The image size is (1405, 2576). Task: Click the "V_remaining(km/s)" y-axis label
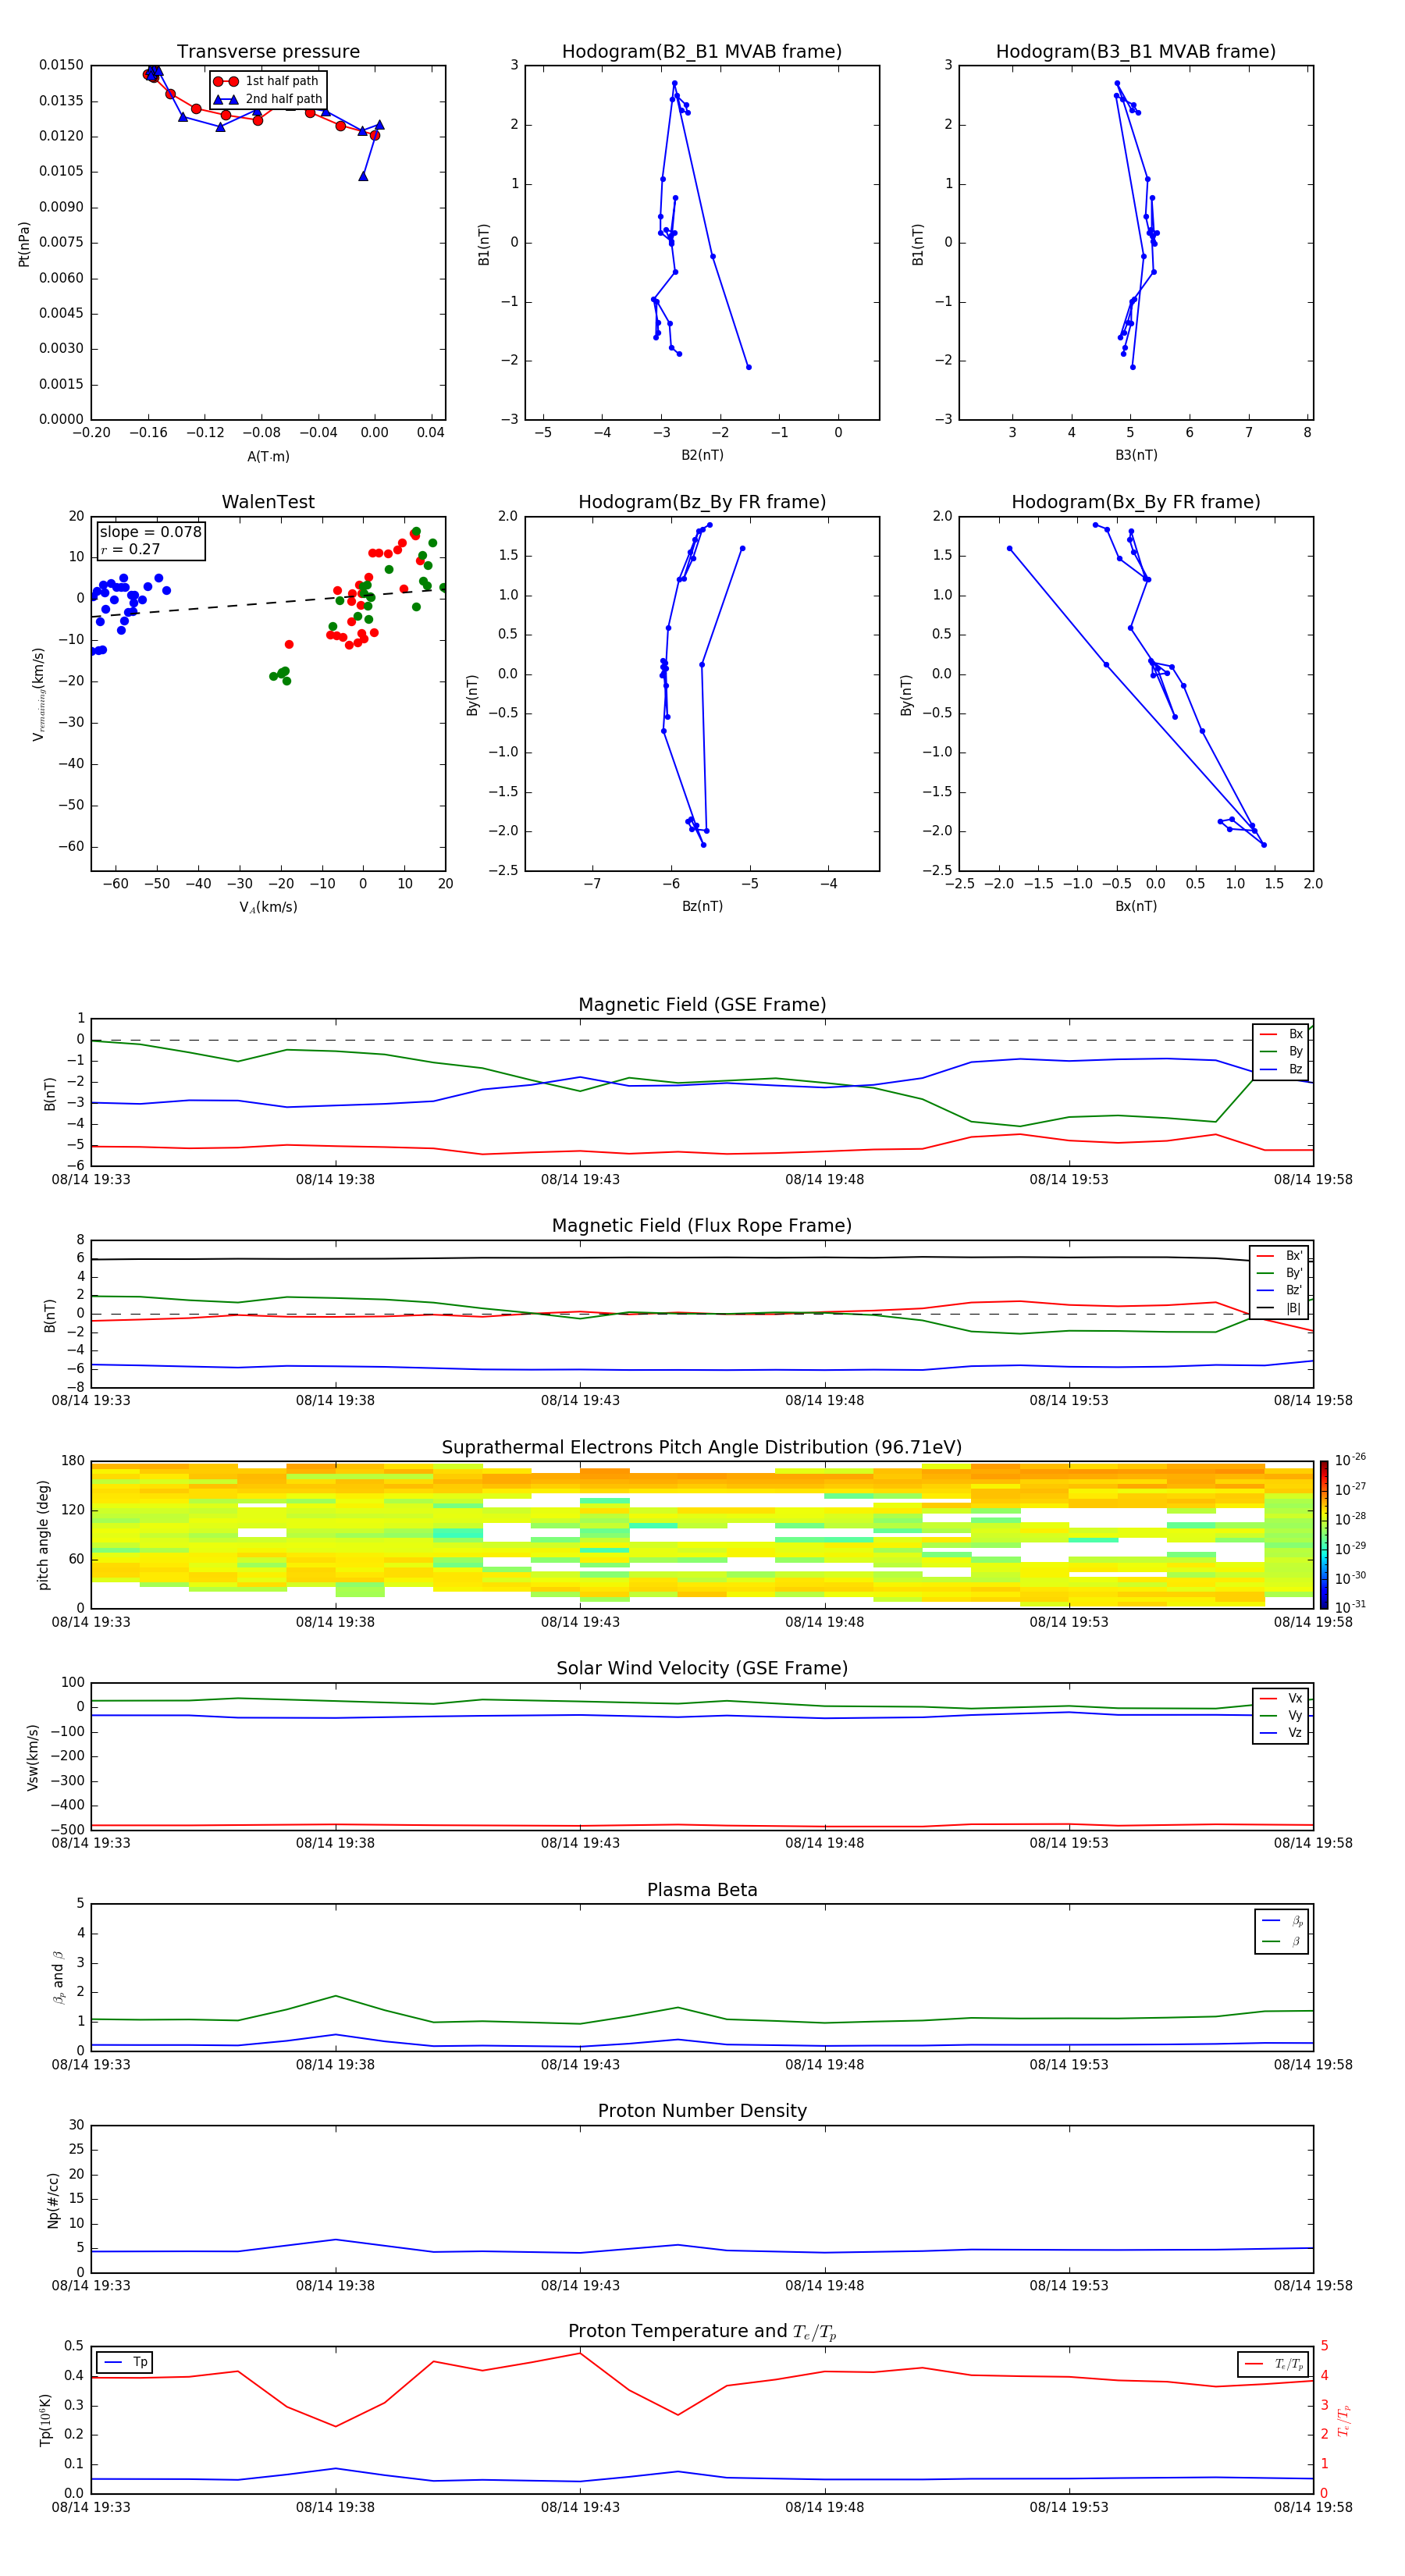point(38,694)
